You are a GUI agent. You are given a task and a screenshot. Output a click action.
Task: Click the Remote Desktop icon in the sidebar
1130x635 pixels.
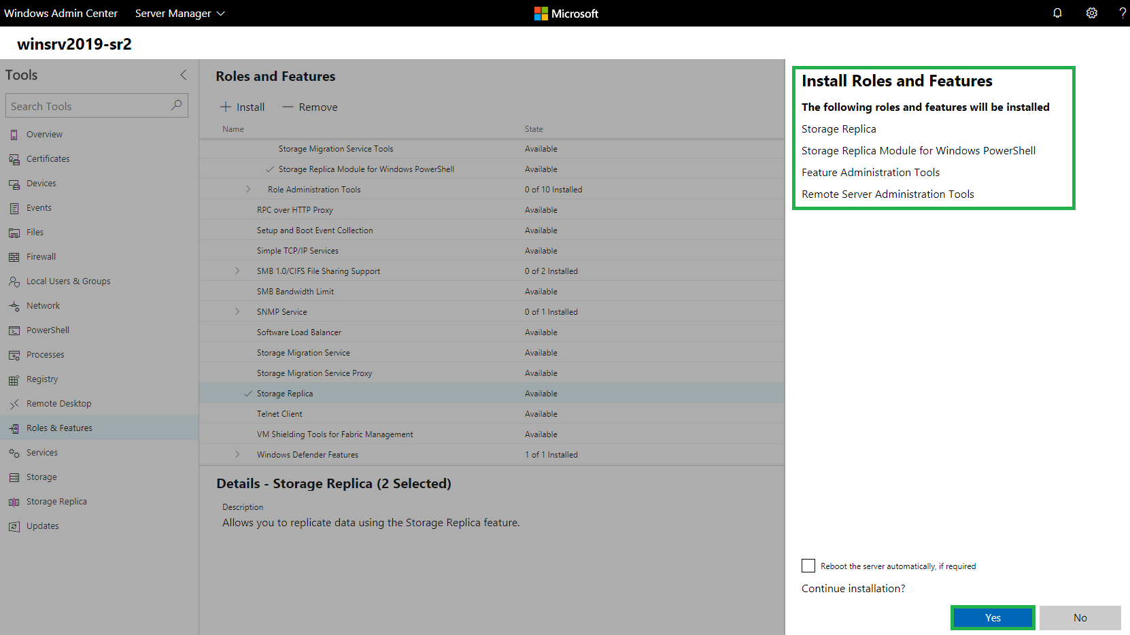[14, 404]
